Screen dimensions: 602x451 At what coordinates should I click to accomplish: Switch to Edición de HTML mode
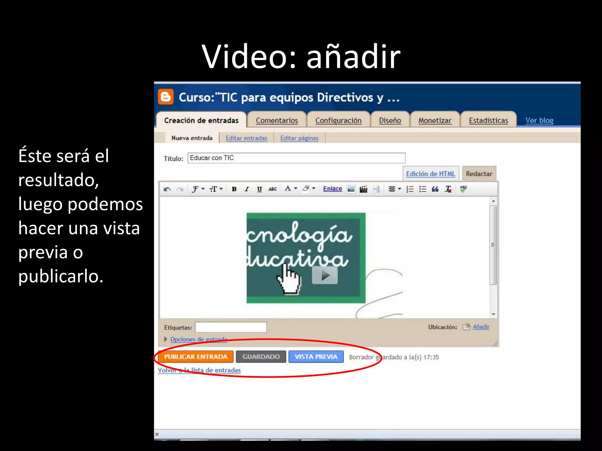[431, 174]
